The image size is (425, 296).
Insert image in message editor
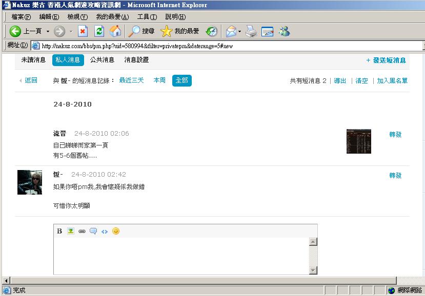[71, 231]
